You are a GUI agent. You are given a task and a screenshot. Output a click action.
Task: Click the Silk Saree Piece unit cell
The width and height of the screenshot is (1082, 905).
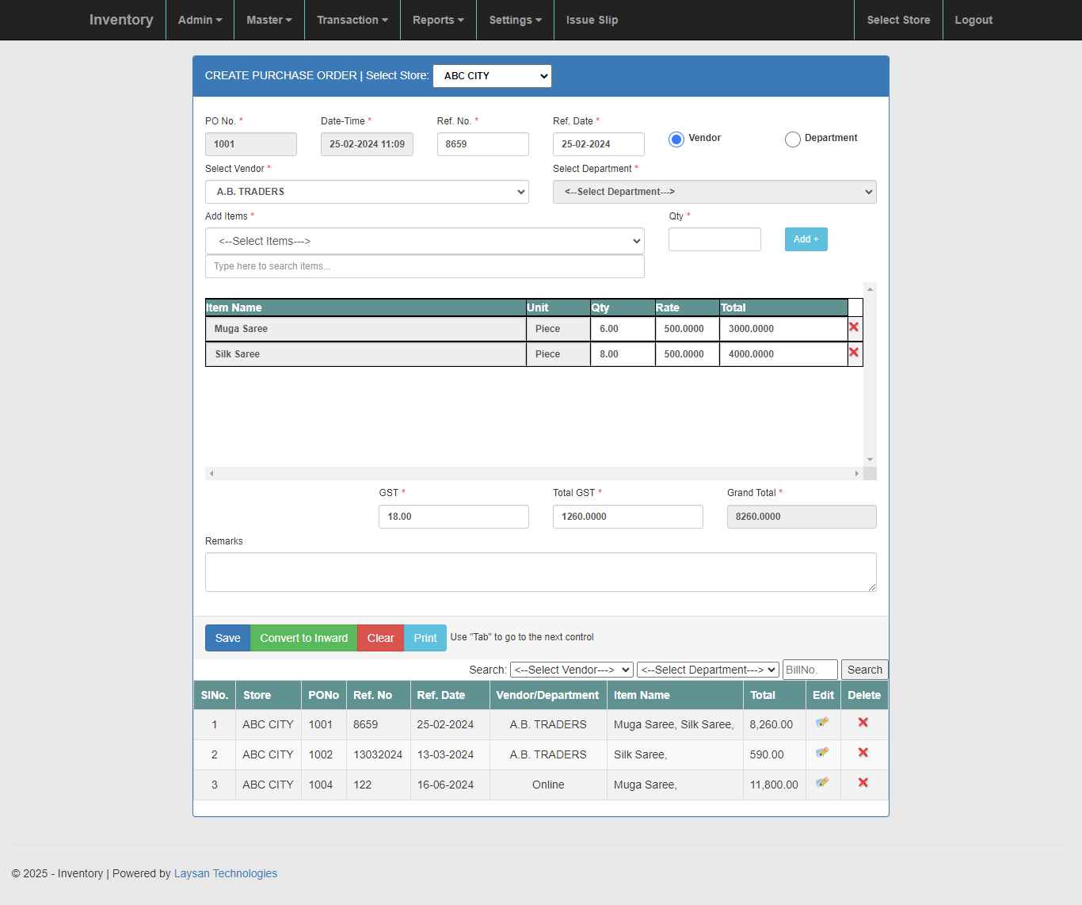558,354
